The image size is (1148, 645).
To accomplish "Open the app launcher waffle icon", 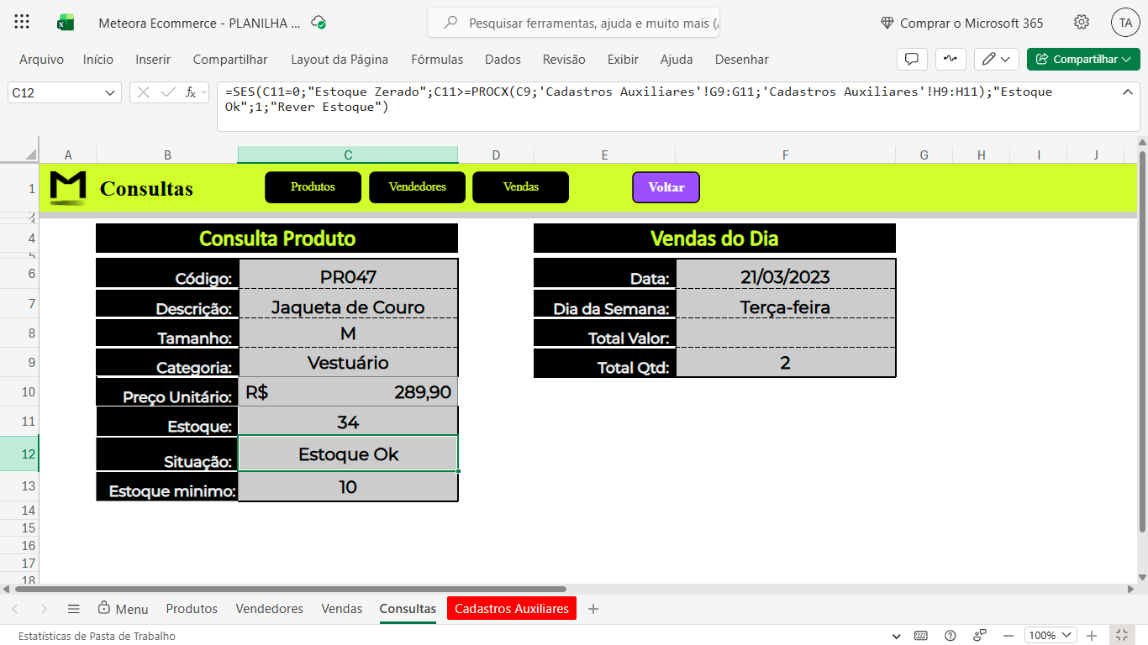I will (x=23, y=23).
